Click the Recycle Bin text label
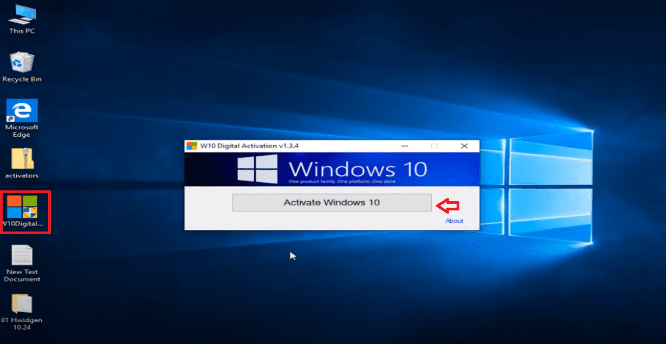Image resolution: width=666 pixels, height=344 pixels. (x=22, y=80)
